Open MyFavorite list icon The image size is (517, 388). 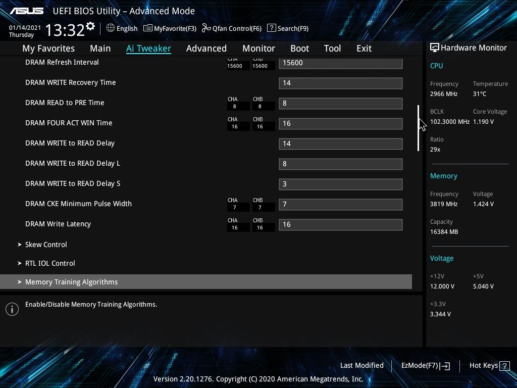(148, 28)
